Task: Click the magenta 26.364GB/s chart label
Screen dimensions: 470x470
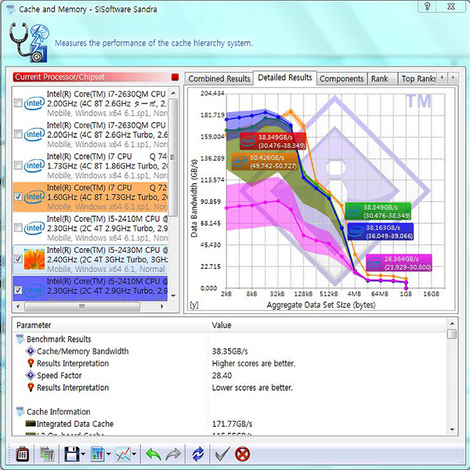Action: pyautogui.click(x=399, y=263)
